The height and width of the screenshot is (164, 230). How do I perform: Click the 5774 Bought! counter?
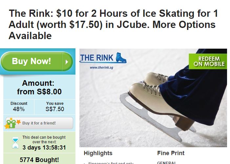tap(39, 160)
